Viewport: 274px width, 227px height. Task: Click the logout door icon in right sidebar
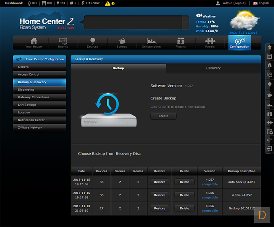[269, 149]
